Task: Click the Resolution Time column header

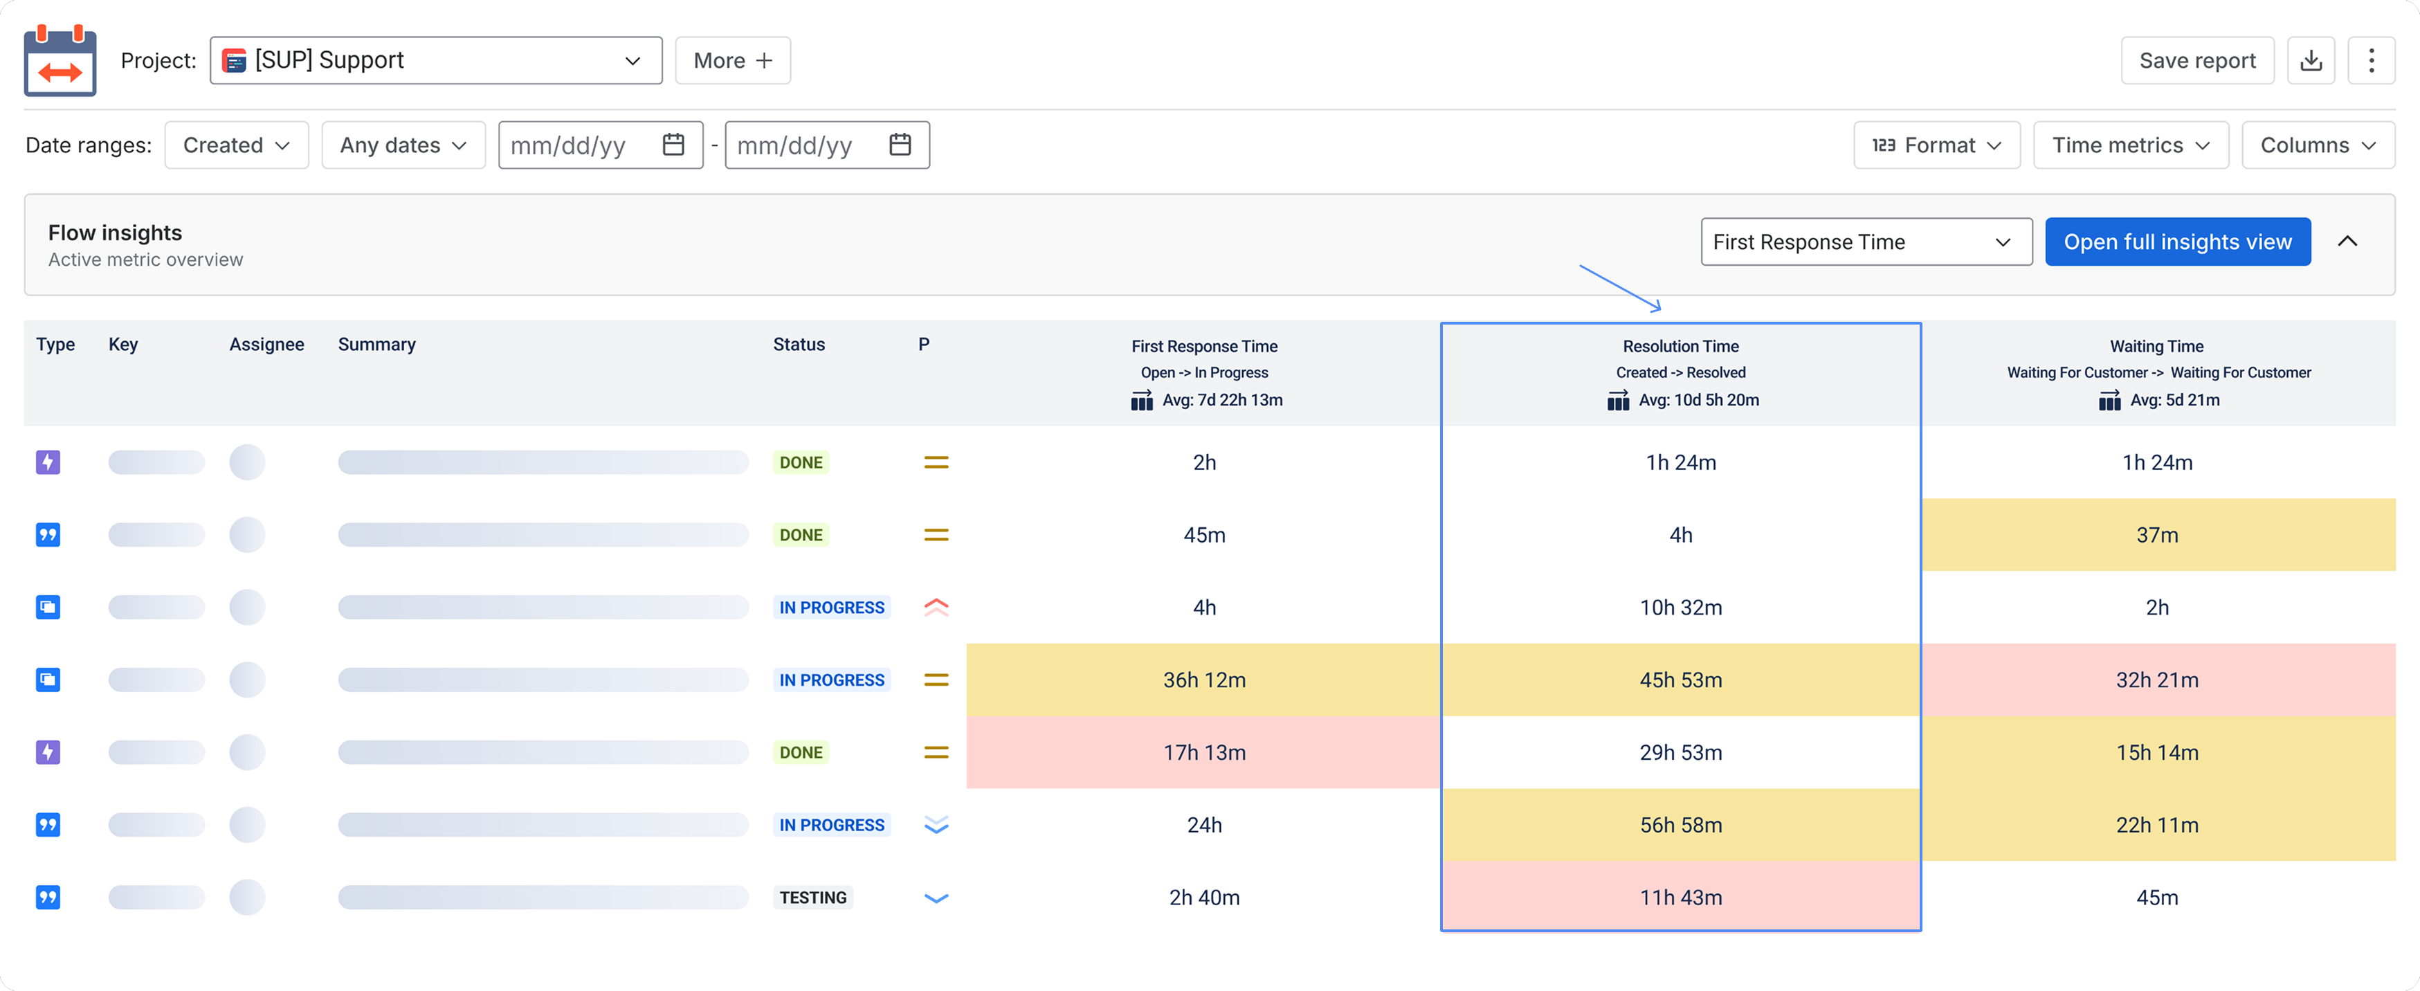Action: pos(1681,347)
